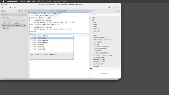Click into the scripts search field
169x95 pixels.
point(14,15)
